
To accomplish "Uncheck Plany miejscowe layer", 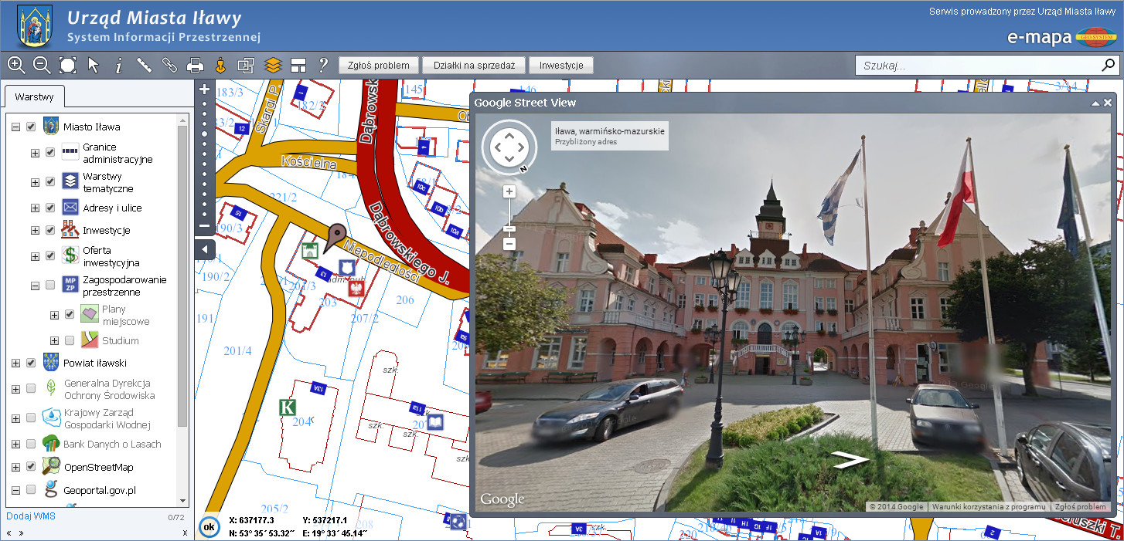I will tap(70, 314).
